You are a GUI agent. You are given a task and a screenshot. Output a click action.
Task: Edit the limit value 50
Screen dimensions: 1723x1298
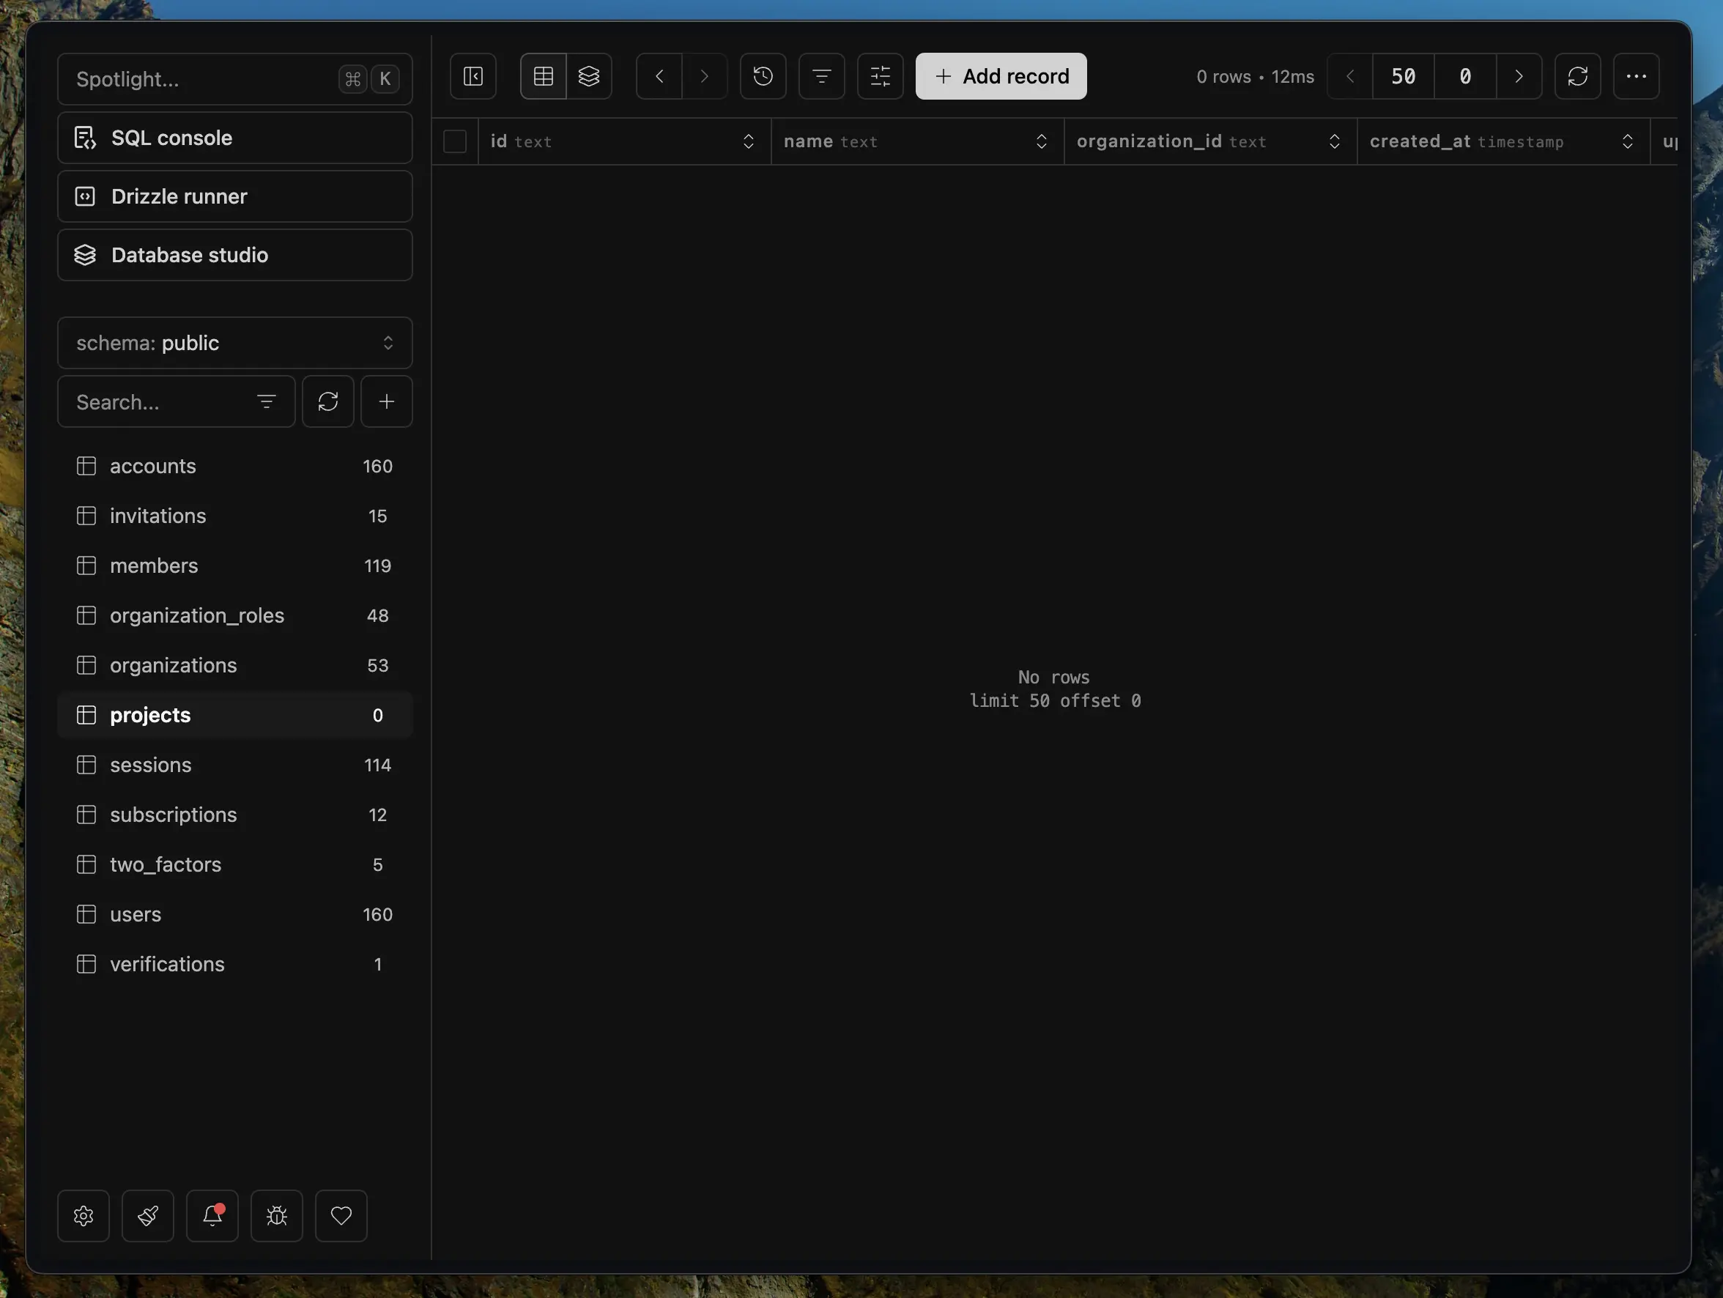pos(1404,76)
